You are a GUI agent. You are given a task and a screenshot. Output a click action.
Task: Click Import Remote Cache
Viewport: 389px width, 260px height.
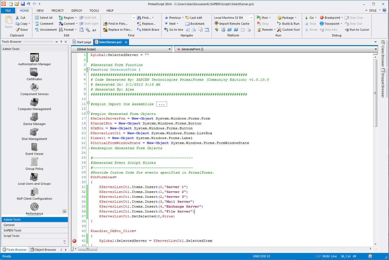(x=232, y=24)
